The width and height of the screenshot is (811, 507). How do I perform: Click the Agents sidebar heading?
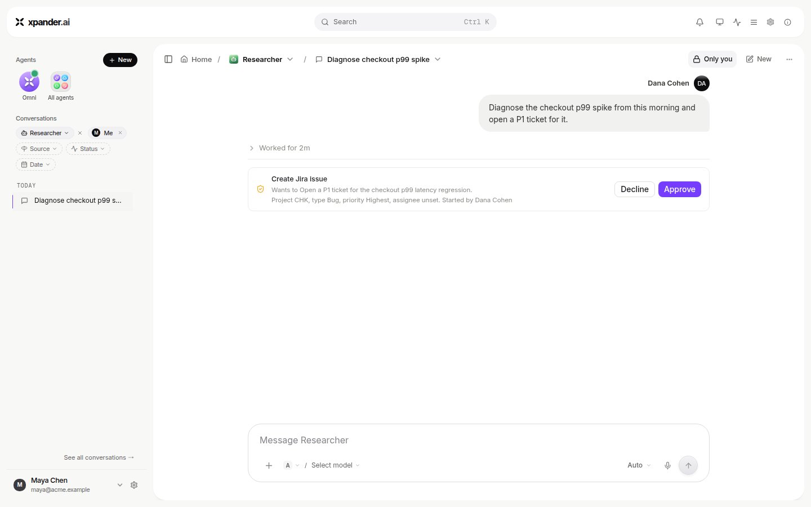26,60
